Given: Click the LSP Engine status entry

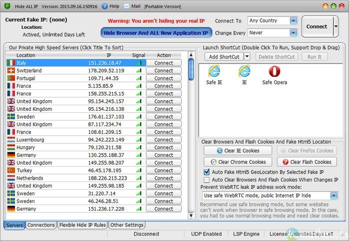Looking at the screenshot, I should (246, 234).
